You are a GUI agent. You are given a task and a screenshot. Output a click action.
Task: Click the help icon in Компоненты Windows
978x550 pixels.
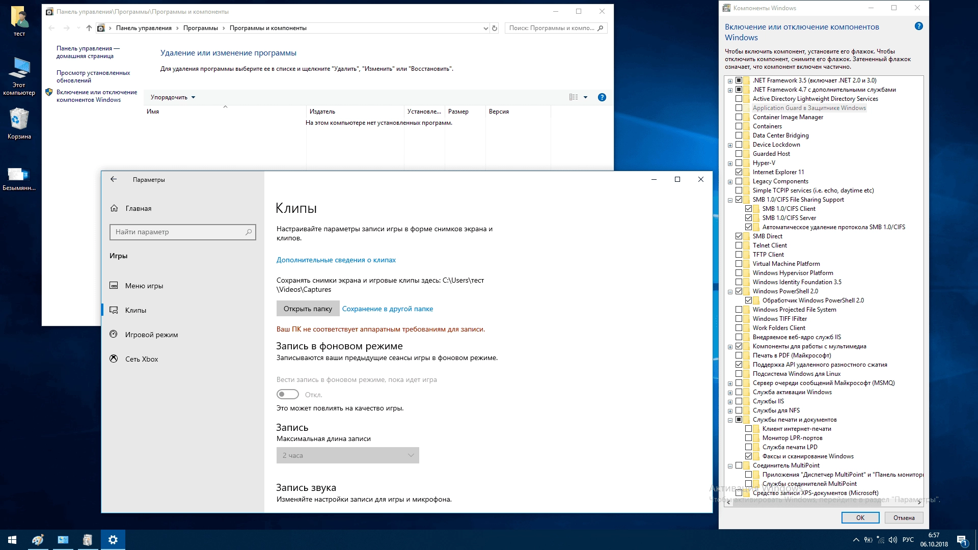coord(919,26)
